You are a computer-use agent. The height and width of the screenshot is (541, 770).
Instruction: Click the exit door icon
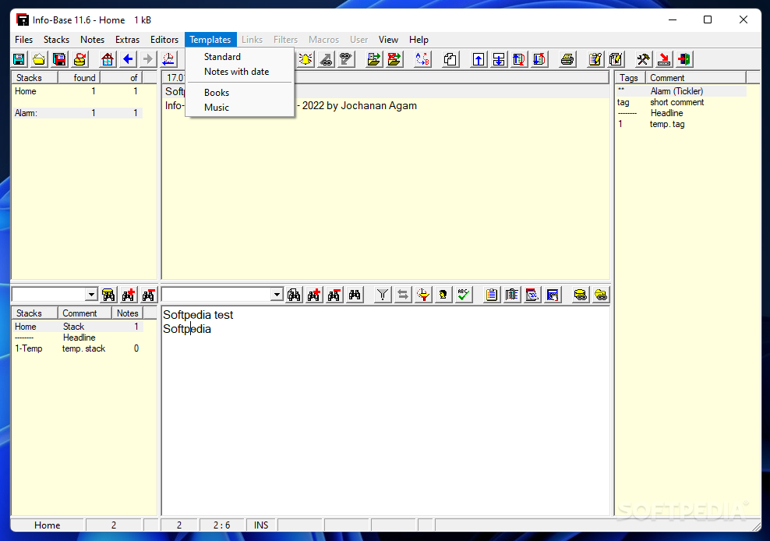pos(684,59)
